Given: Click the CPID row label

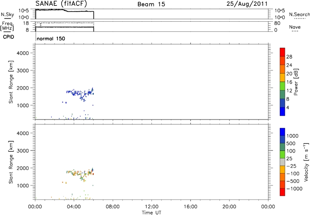Looking at the screenshot, I should (x=9, y=37).
